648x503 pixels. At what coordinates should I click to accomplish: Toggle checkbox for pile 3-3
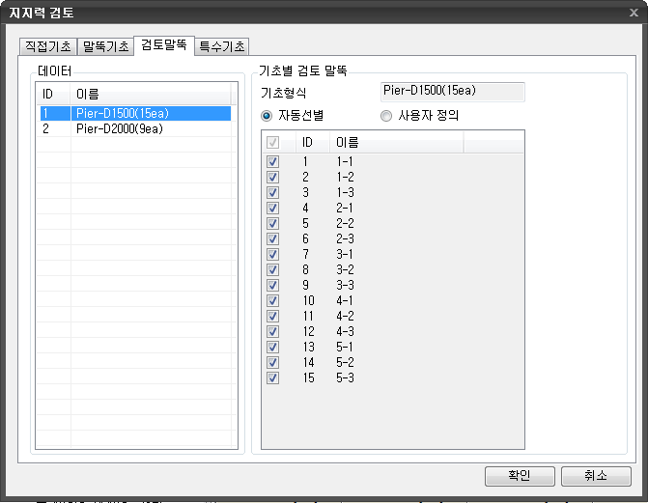click(x=273, y=286)
